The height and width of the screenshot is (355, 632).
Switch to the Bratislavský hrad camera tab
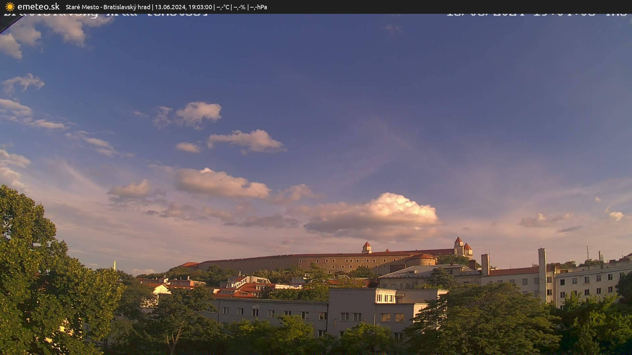[127, 7]
